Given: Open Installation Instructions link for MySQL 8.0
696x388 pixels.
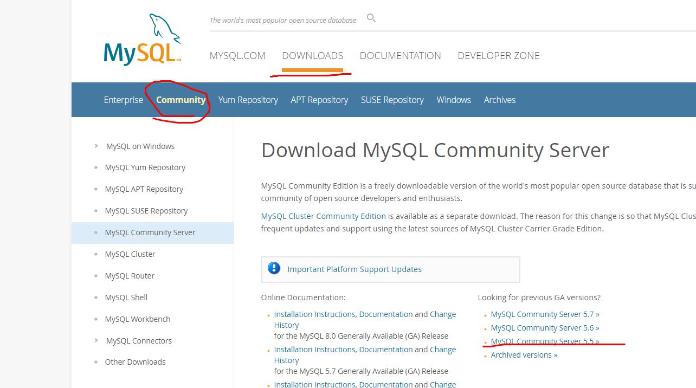Looking at the screenshot, I should [315, 314].
